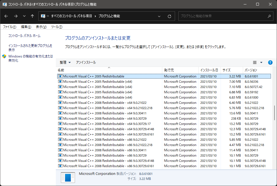Expand the view options dropdown arrow
The height and width of the screenshot is (186, 277).
pyautogui.click(x=261, y=62)
